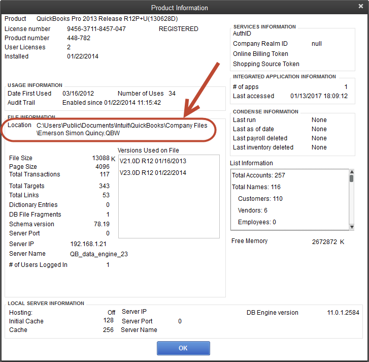Click the File Size value 13088
This screenshot has height=362, width=369.
100,158
